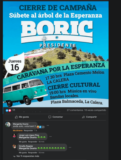121x160 pixels.
Task: Open the heart reaction icon beside 54
Action: click(x=10, y=110)
